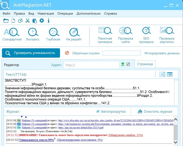Image resolution: width=183 pixels, height=146 pixels.
Task: Click Обнаружено ошибок: 31% link
Action: coord(126,135)
